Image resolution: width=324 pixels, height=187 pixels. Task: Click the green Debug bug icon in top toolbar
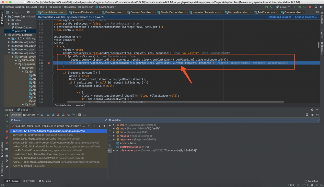coord(300,7)
